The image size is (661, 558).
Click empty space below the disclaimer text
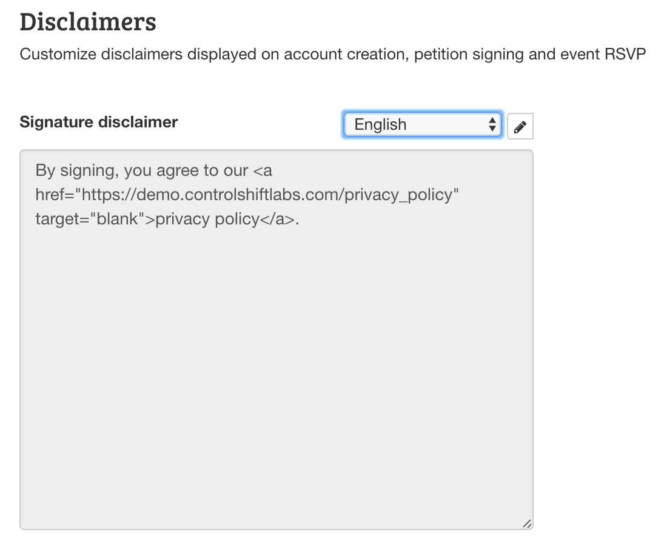click(277, 371)
